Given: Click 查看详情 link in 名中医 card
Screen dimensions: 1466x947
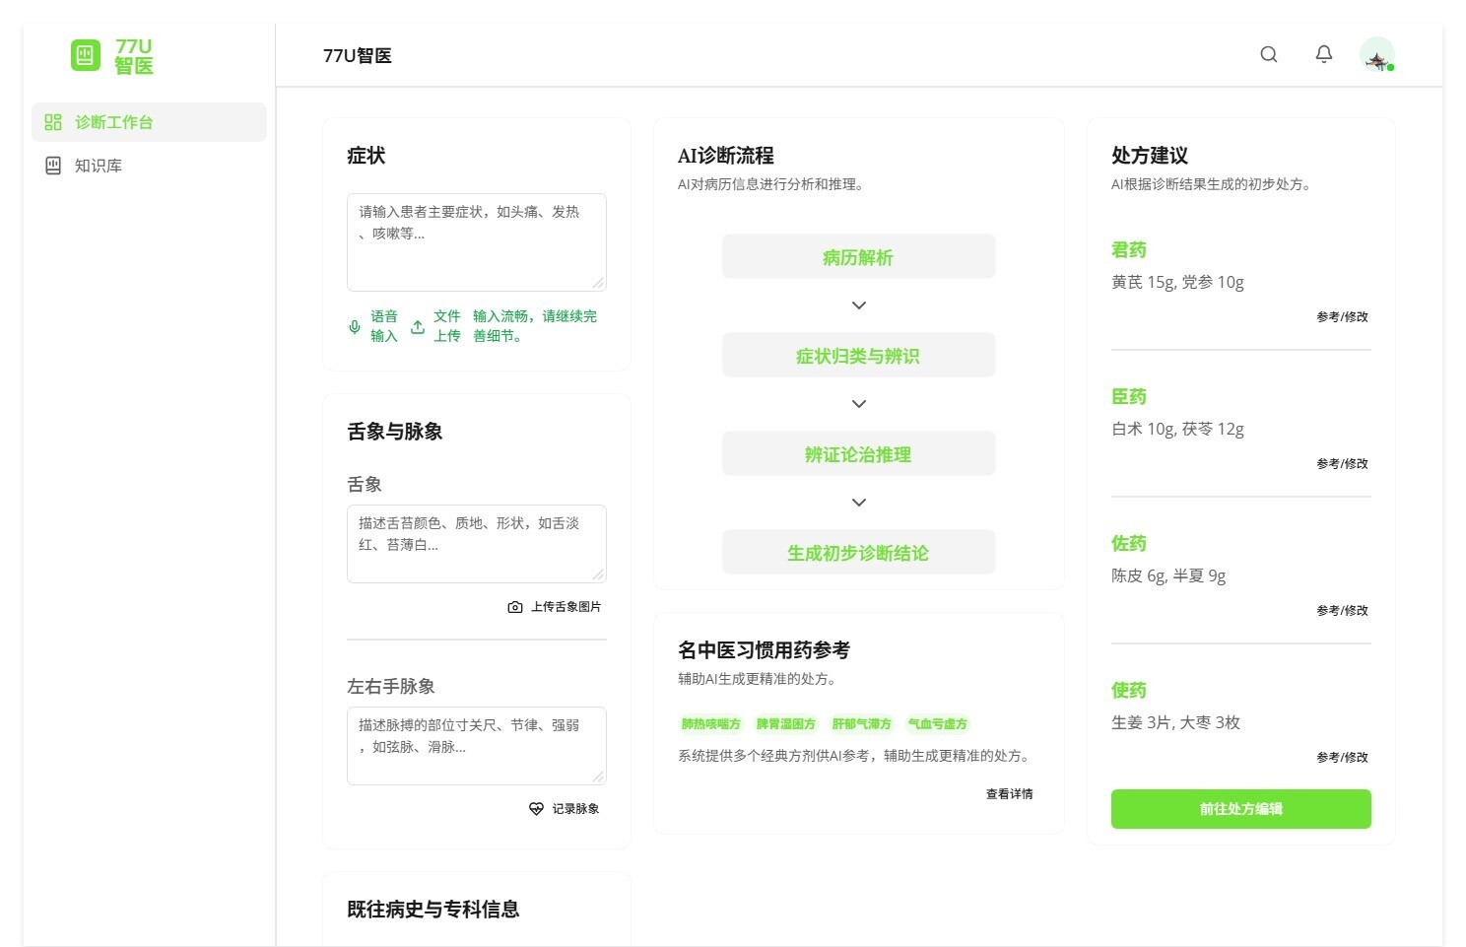Looking at the screenshot, I should [1009, 794].
